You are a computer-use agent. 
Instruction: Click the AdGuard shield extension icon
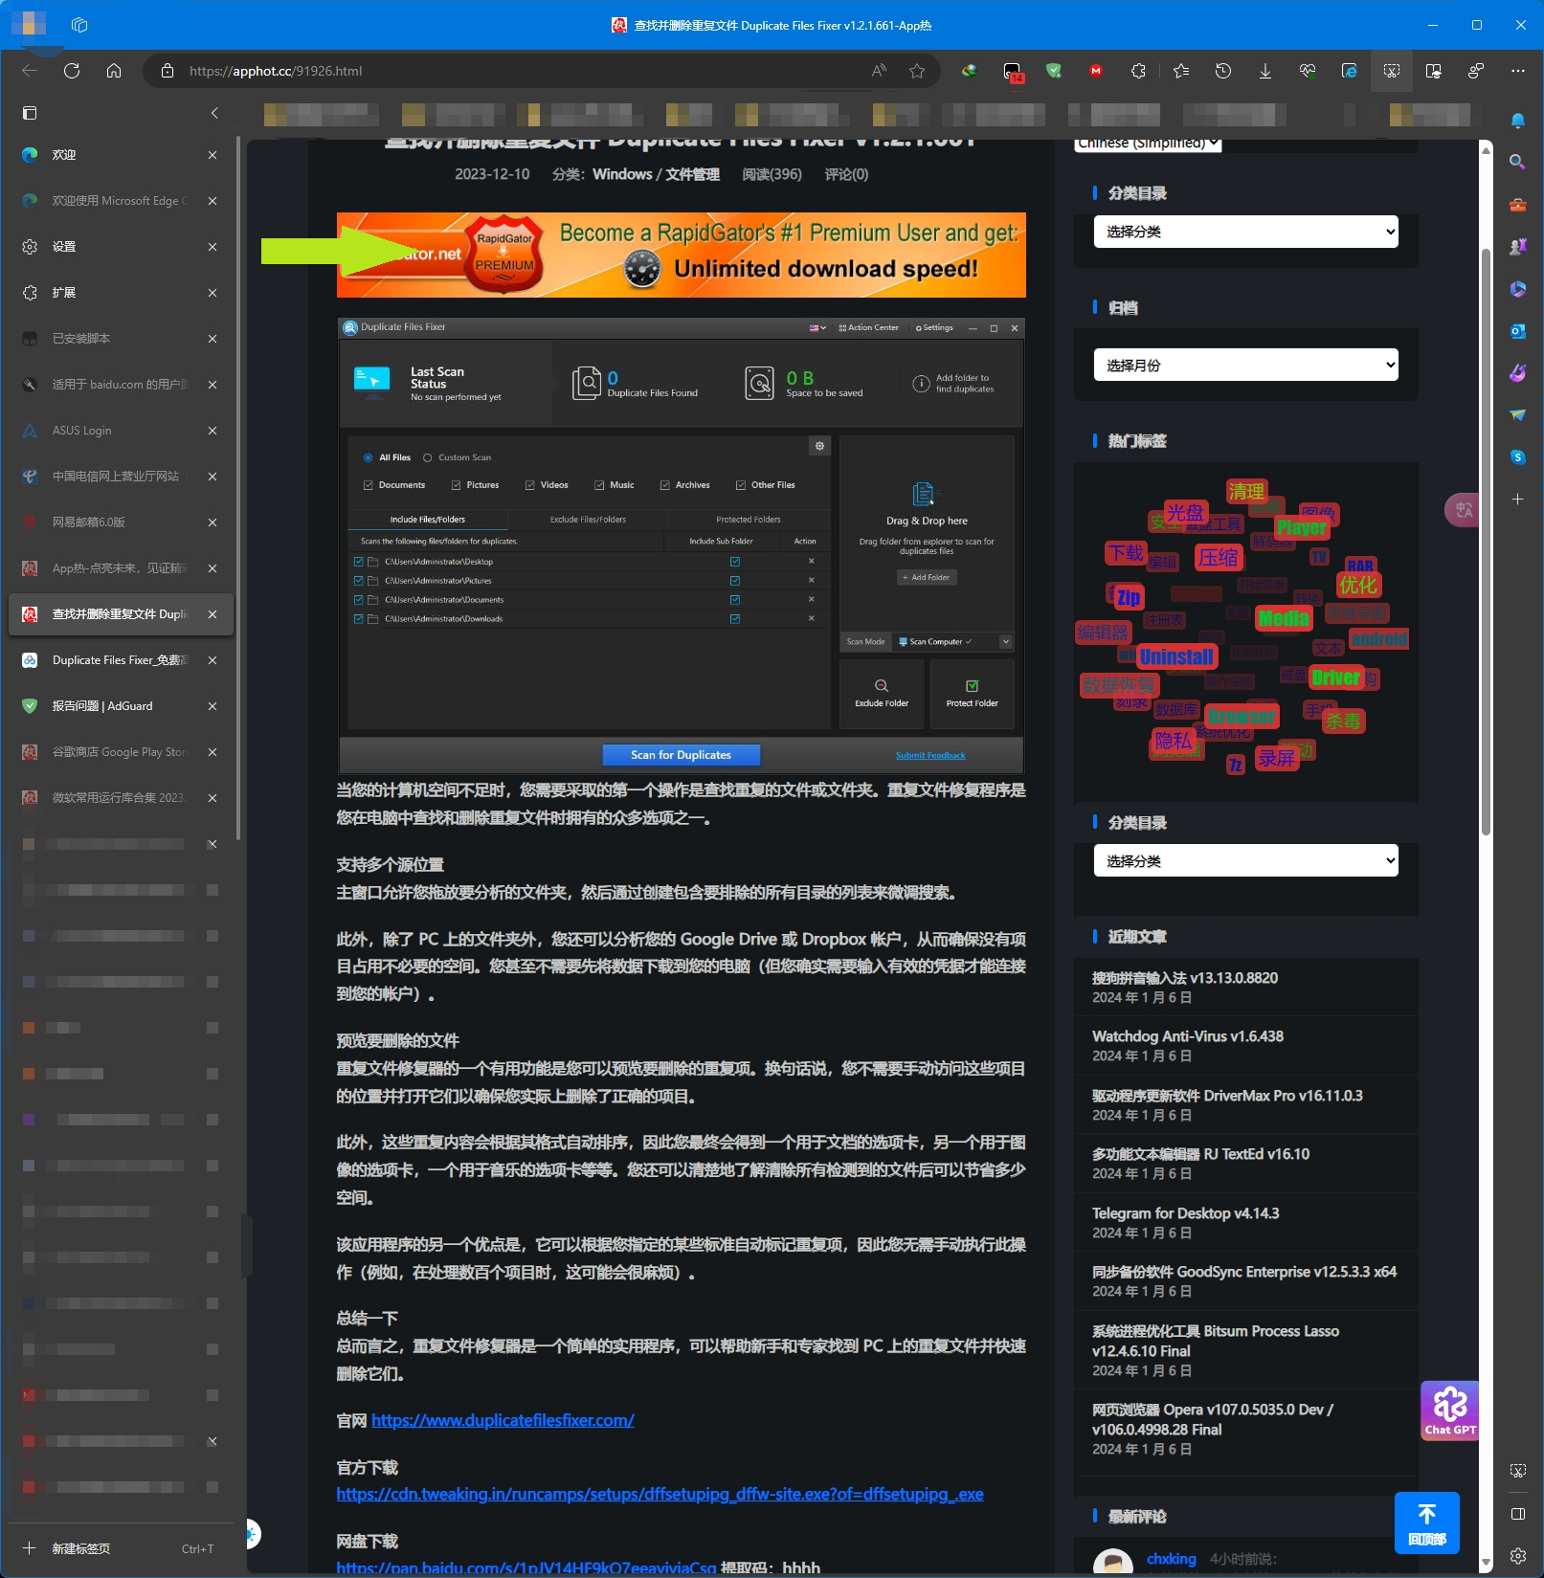pyautogui.click(x=1054, y=70)
